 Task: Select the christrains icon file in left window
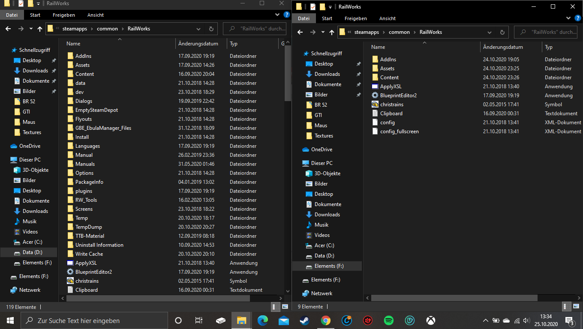point(87,281)
